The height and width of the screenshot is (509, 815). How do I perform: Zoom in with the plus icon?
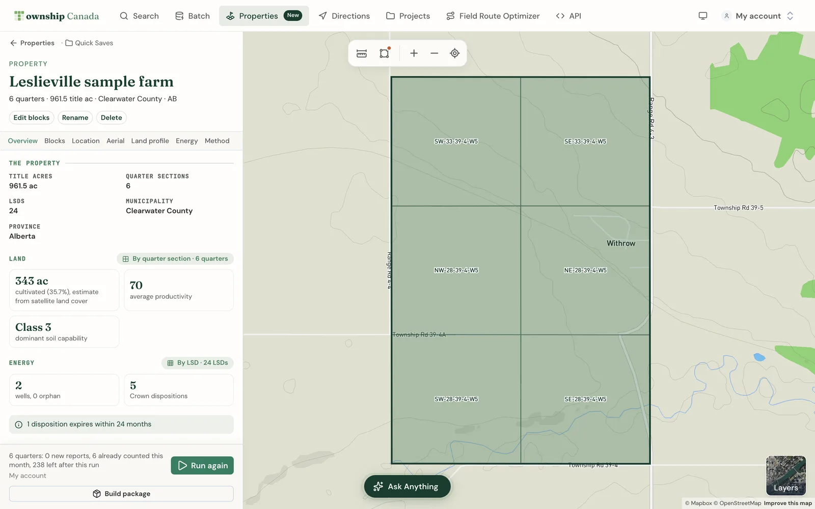click(x=414, y=53)
